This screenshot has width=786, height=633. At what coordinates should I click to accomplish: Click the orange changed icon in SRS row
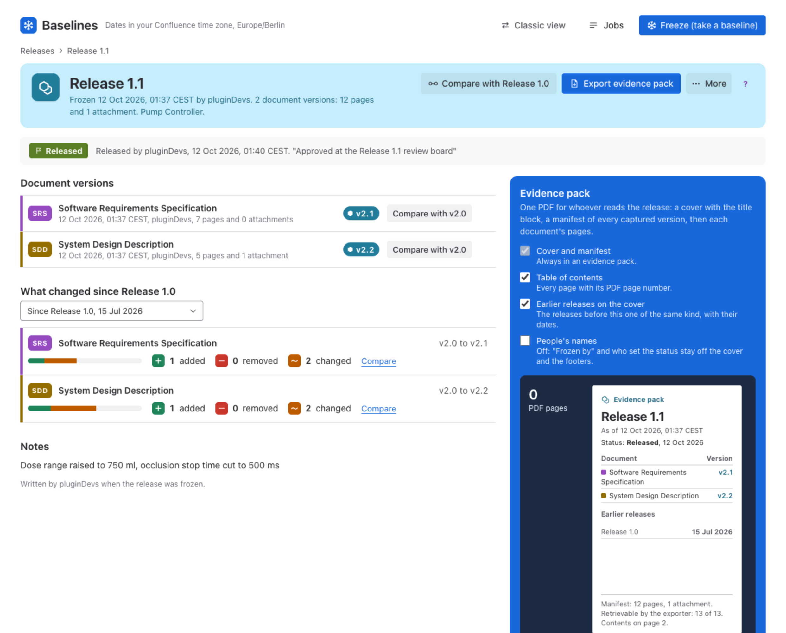tap(295, 361)
